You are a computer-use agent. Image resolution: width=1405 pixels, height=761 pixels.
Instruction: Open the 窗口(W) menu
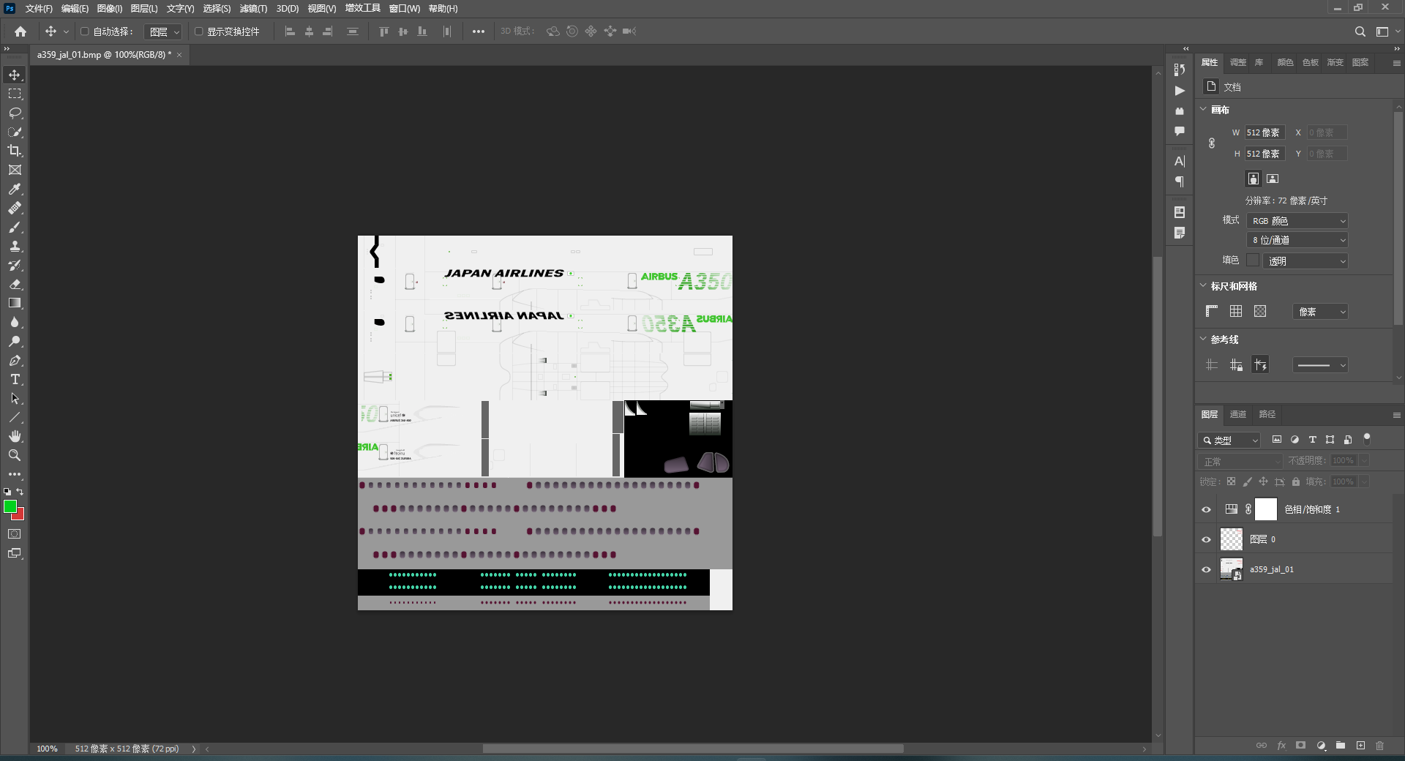coord(405,9)
